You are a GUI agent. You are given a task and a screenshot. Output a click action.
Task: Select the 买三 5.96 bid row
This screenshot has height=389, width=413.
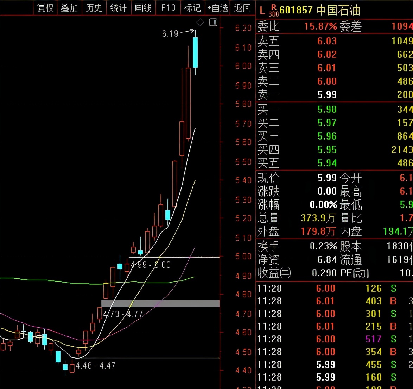[335, 136]
